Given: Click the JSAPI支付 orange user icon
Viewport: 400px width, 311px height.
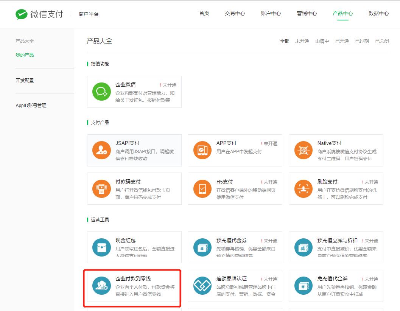Looking at the screenshot, I should pyautogui.click(x=101, y=150).
